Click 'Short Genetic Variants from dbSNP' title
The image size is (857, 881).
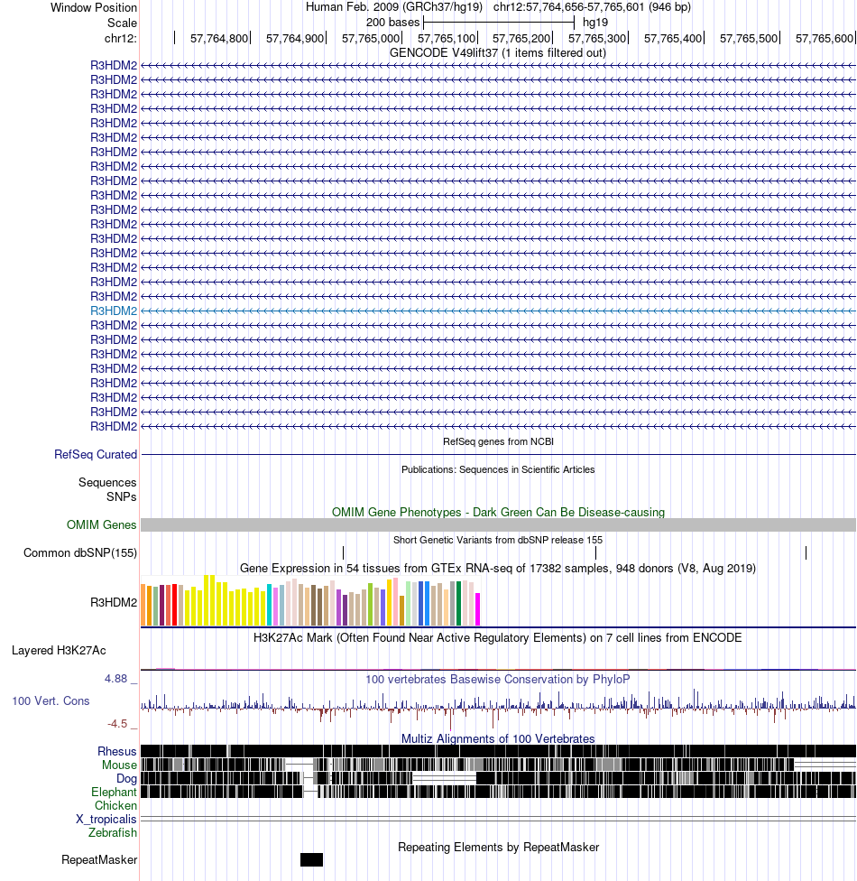coord(498,540)
